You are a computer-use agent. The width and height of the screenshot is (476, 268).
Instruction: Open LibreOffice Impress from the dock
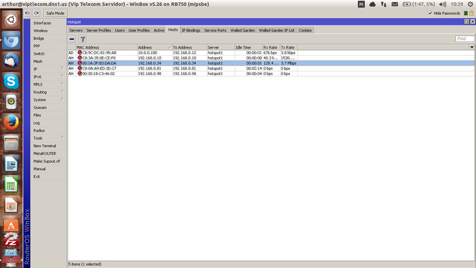pyautogui.click(x=11, y=205)
